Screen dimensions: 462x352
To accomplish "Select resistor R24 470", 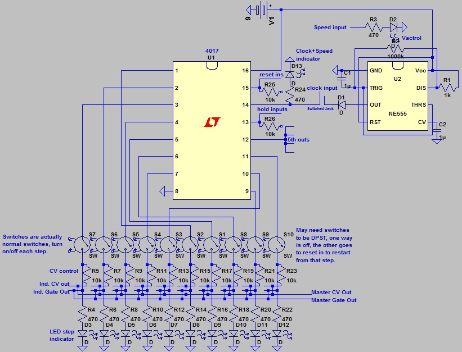I will (x=290, y=95).
